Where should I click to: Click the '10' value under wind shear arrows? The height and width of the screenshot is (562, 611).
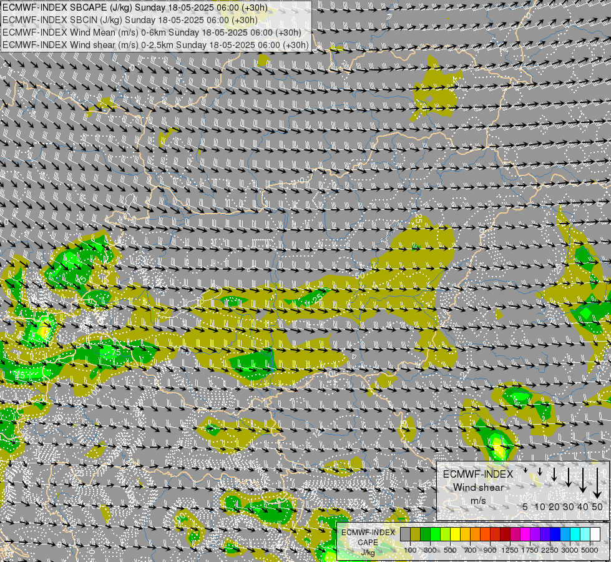(540, 506)
